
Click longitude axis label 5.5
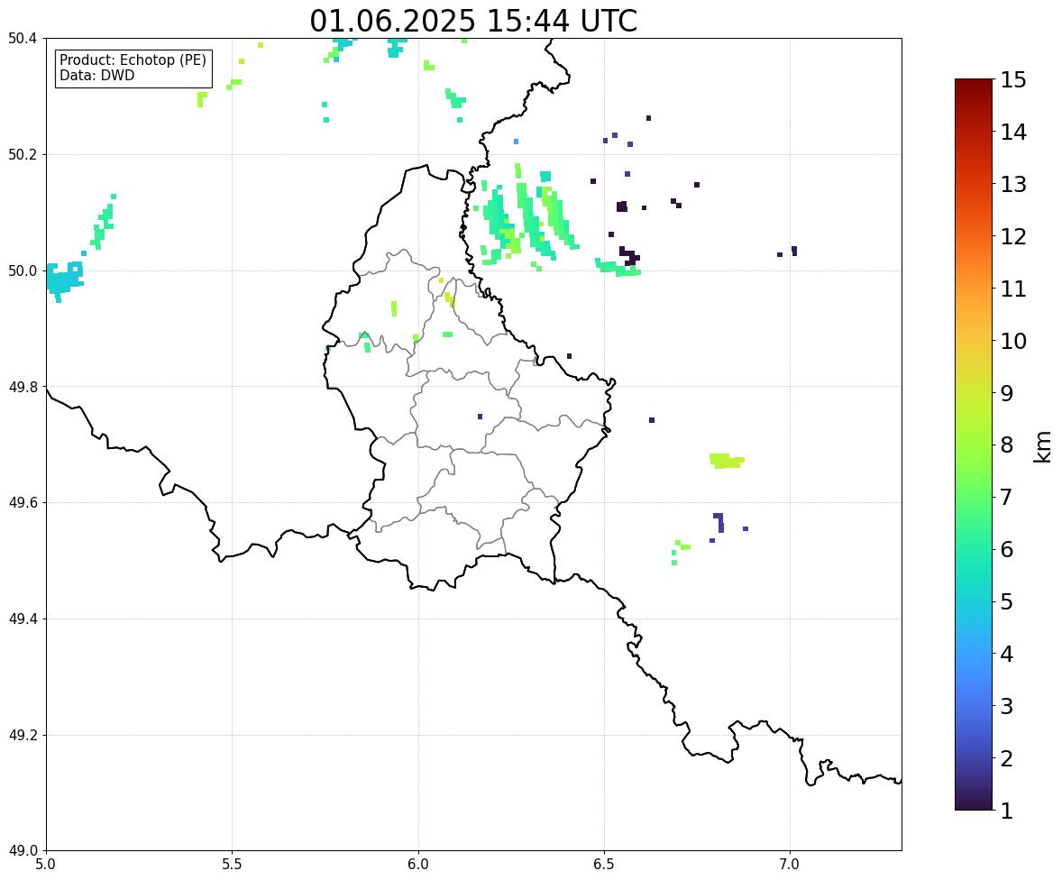point(233,865)
